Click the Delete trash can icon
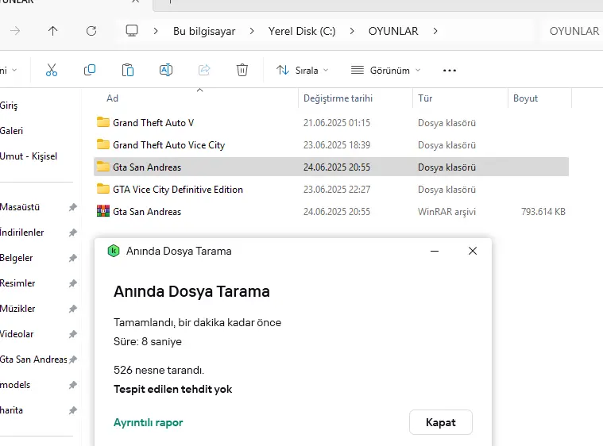603x446 pixels. [242, 70]
